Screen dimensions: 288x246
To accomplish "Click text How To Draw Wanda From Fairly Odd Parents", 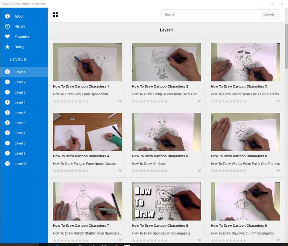I will (x=245, y=164).
